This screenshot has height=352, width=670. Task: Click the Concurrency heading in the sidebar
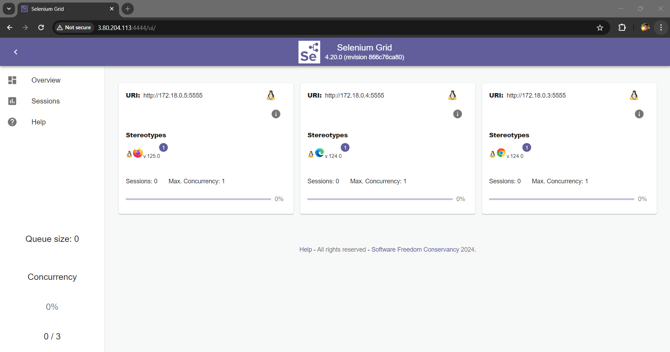(x=52, y=277)
